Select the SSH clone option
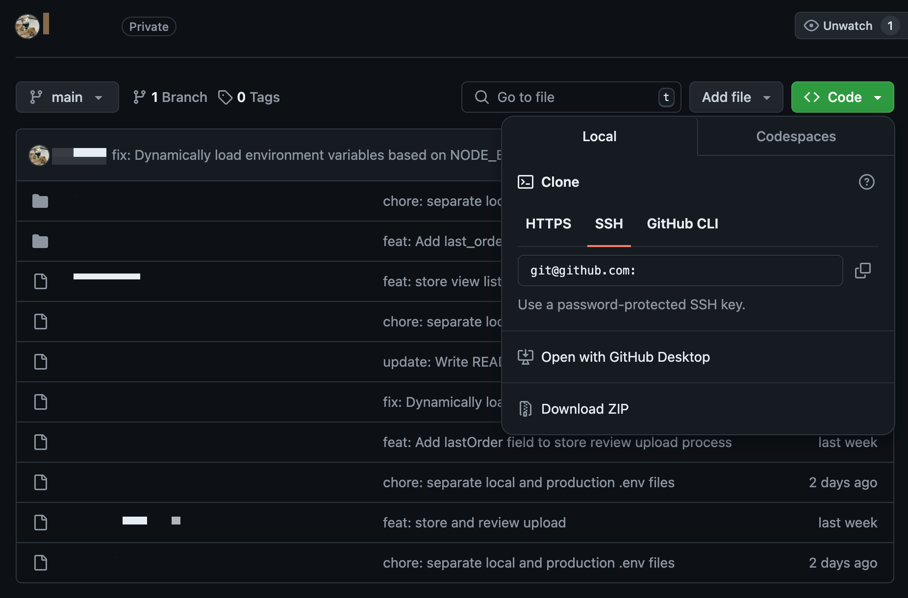 click(609, 224)
